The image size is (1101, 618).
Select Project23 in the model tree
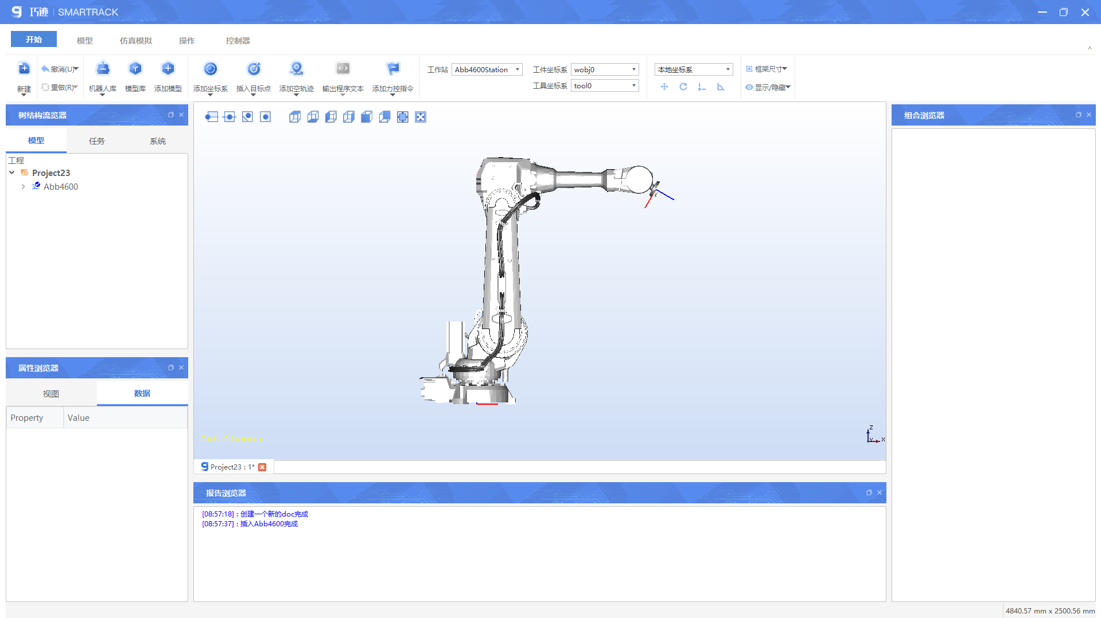click(x=51, y=173)
